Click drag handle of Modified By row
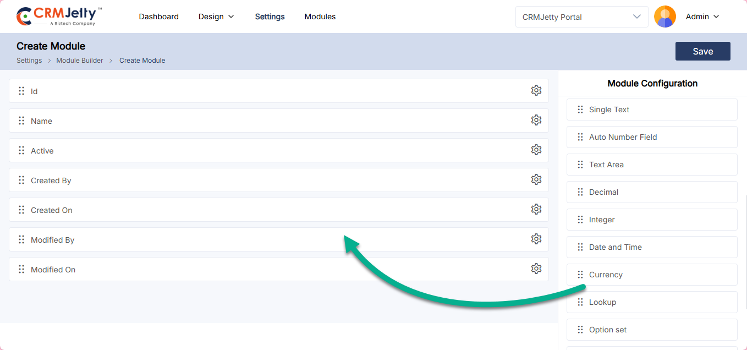The height and width of the screenshot is (350, 747). tap(21, 239)
